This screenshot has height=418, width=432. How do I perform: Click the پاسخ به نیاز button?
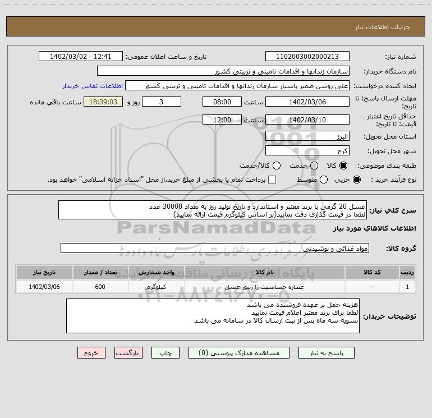[x=326, y=353]
